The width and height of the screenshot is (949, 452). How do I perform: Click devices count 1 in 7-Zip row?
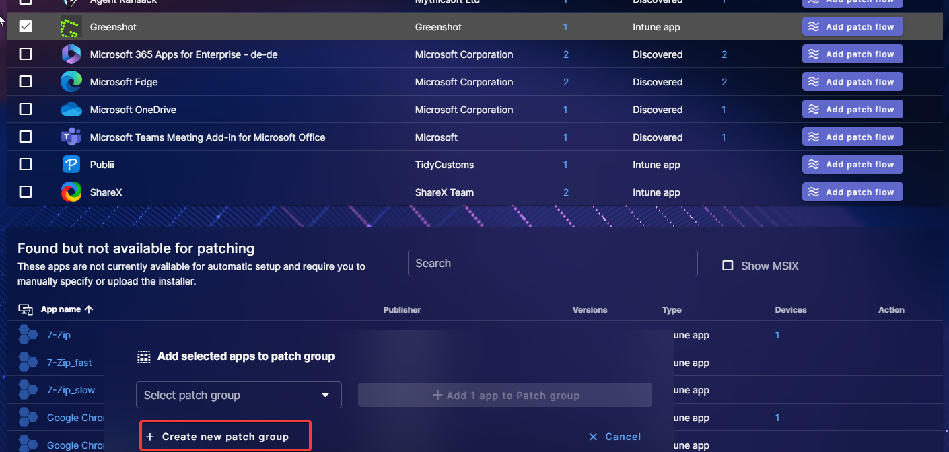click(777, 335)
